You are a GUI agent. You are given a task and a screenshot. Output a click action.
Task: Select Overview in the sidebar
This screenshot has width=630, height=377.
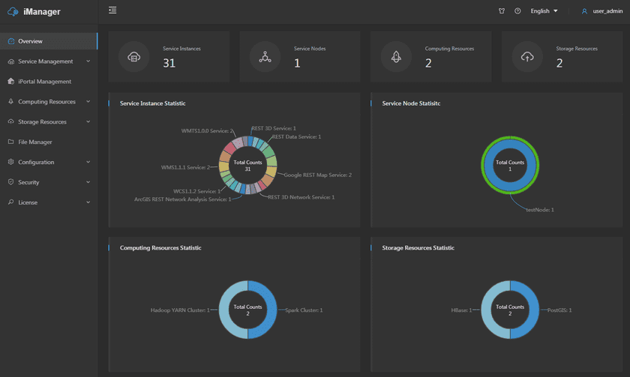[30, 41]
